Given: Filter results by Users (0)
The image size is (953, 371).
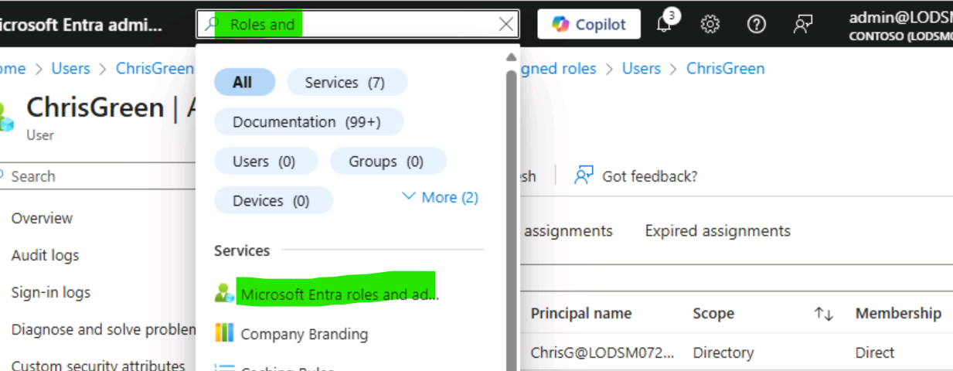Looking at the screenshot, I should [x=264, y=161].
